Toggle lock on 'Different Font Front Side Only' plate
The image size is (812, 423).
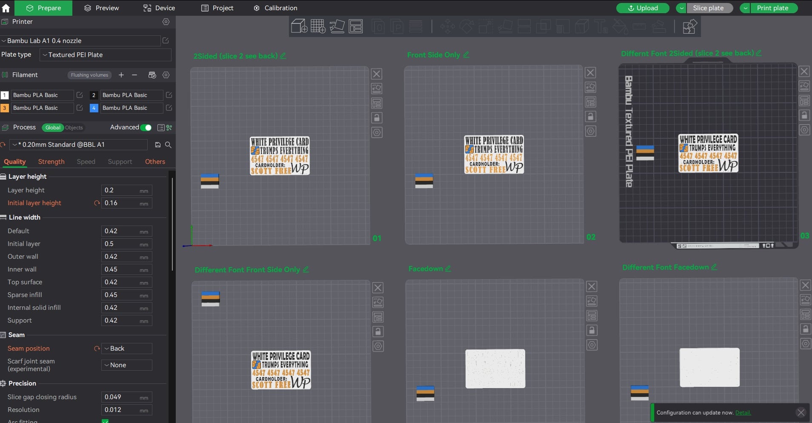tap(378, 332)
